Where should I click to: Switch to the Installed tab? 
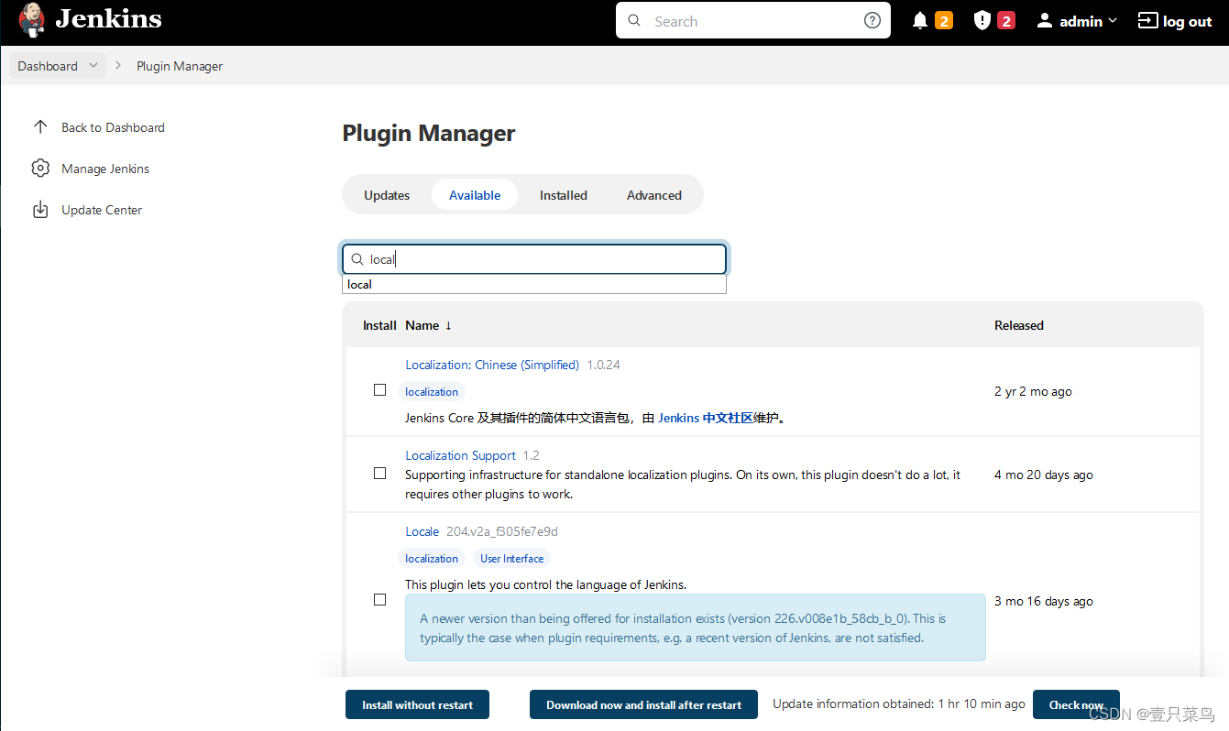(x=564, y=195)
